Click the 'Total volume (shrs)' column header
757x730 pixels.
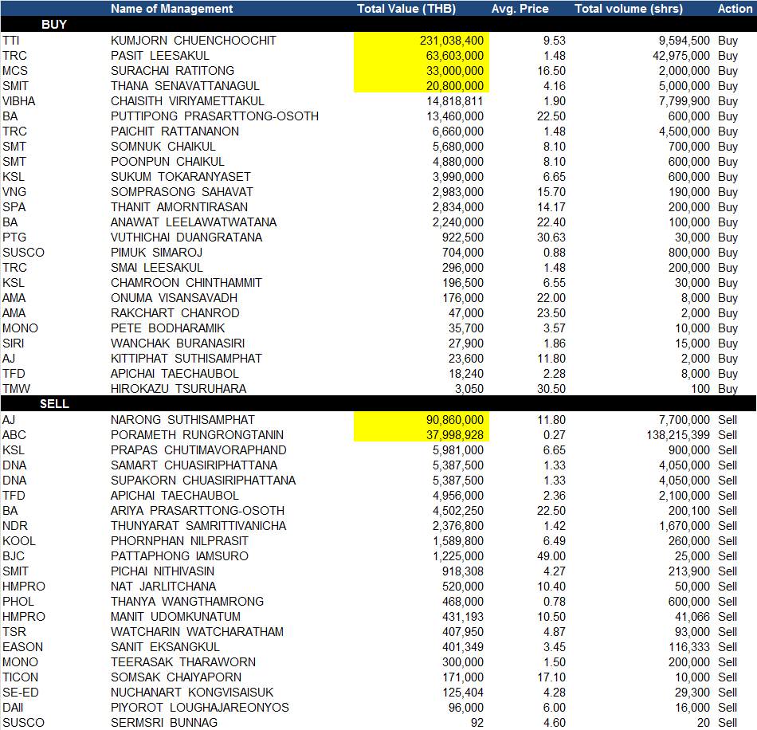click(x=629, y=9)
